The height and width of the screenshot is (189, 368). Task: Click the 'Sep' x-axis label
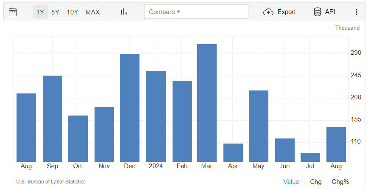[52, 166]
